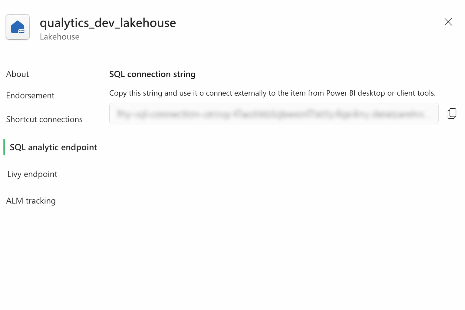Viewport: 465px width, 310px height.
Task: Activate the copy icon next to the string
Action: [452, 114]
